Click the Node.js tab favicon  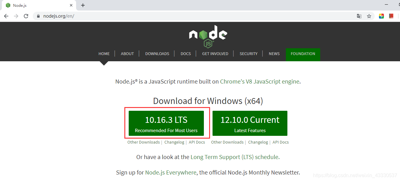8,5
